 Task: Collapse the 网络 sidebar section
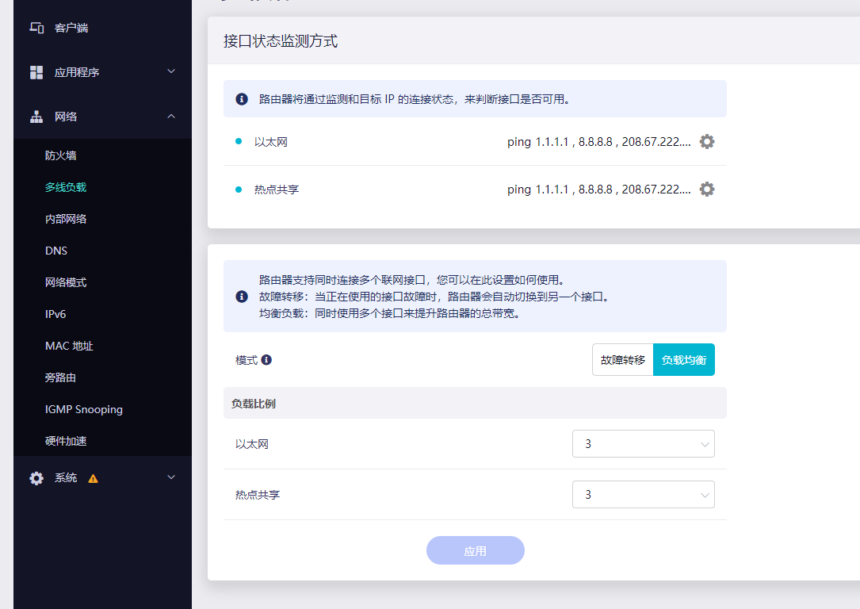(170, 116)
